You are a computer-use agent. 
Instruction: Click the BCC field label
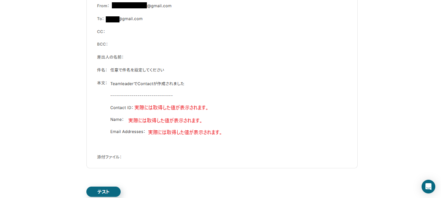point(102,44)
